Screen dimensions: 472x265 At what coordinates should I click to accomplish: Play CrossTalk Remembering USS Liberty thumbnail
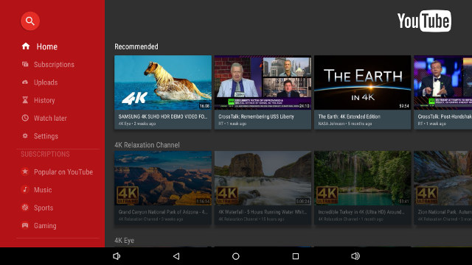[x=263, y=82]
